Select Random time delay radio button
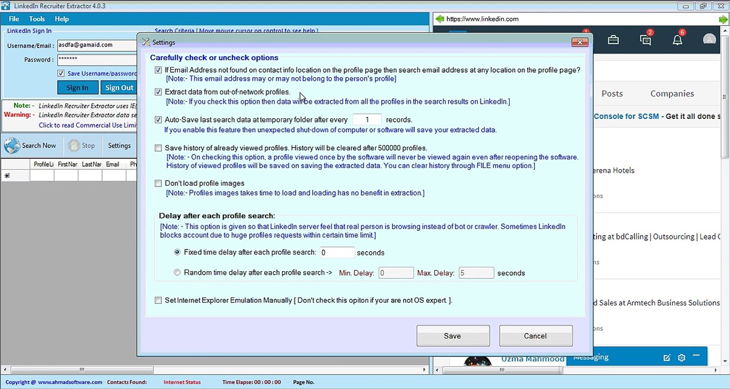This screenshot has height=389, width=730. (177, 273)
